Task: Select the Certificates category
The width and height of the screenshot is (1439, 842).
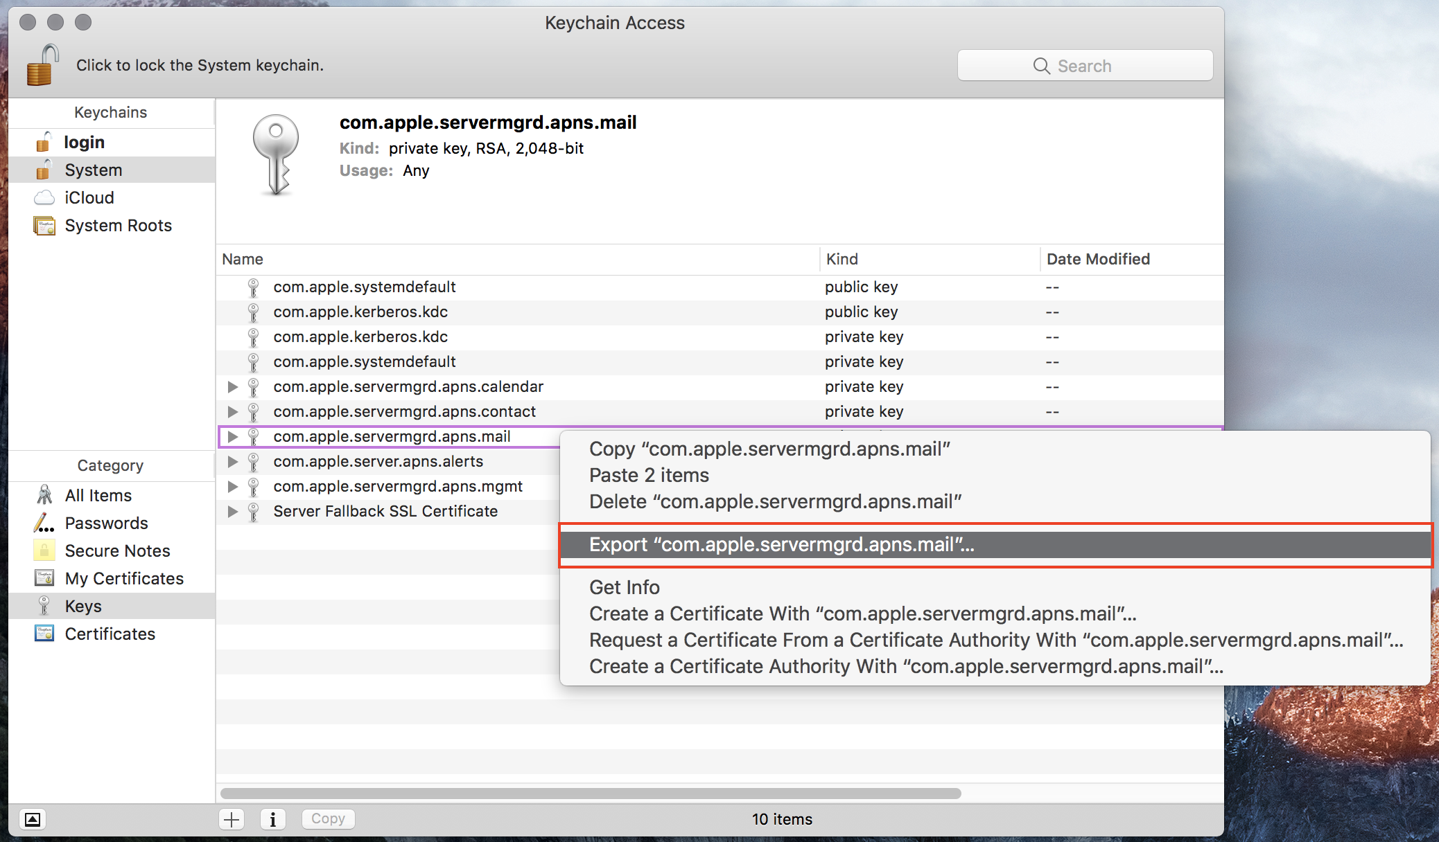Action: [x=110, y=634]
